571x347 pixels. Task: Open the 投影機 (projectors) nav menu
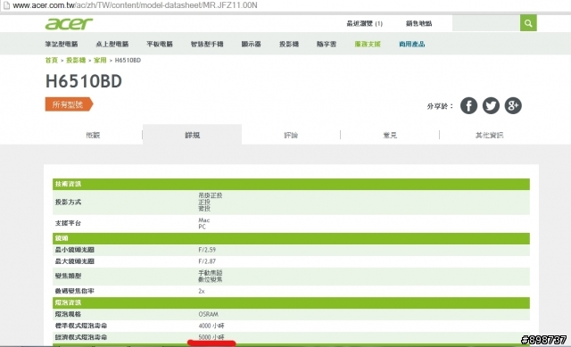point(289,44)
